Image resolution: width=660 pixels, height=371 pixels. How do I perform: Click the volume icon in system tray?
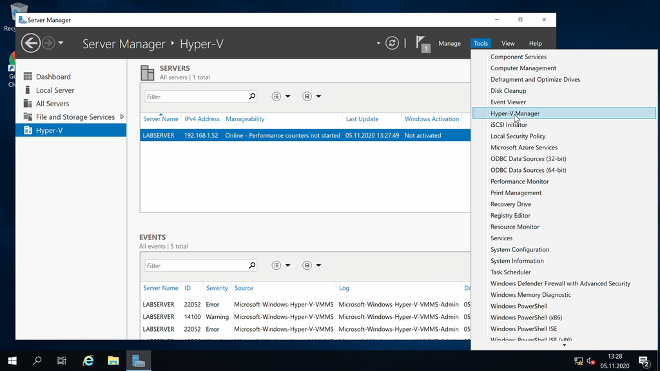[588, 361]
